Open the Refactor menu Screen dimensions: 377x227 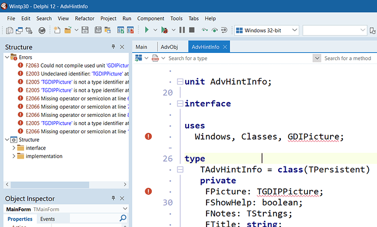[85, 19]
